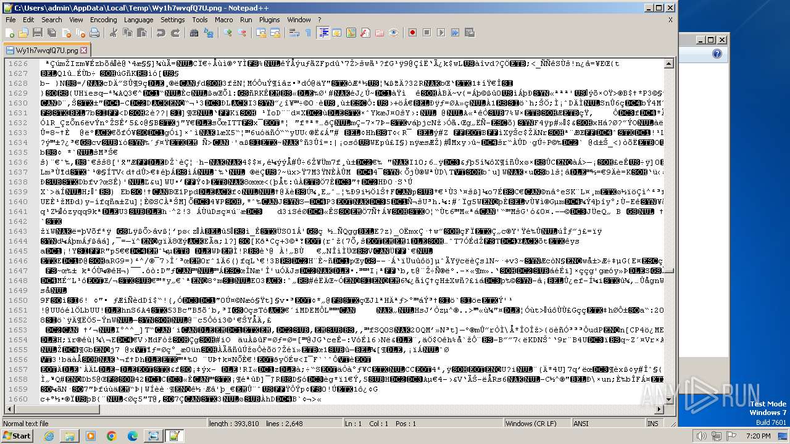This screenshot has width=790, height=444.
Task: Click the ANSI encoding status bar field
Action: tap(607, 424)
